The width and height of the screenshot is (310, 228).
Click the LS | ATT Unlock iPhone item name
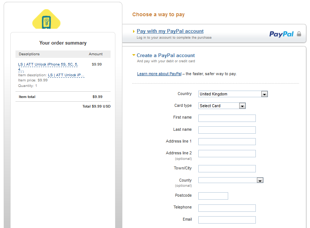pos(48,64)
